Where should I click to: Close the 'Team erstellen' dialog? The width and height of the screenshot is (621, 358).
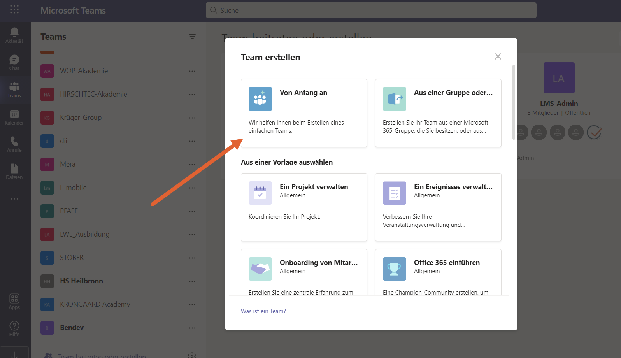point(498,57)
